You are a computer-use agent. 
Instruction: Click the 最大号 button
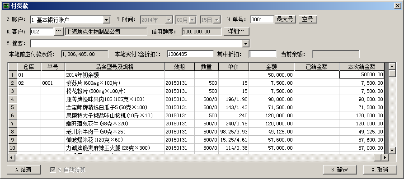pos(285,19)
